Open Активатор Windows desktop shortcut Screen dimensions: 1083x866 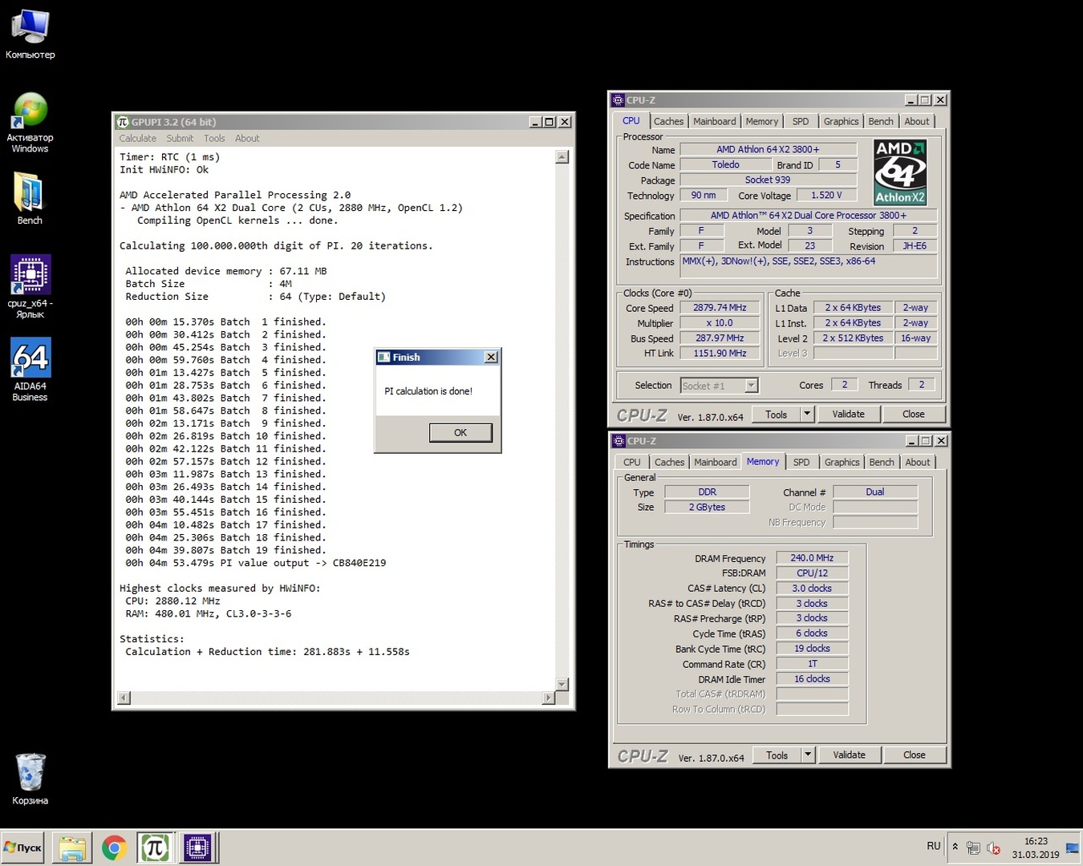click(x=30, y=123)
